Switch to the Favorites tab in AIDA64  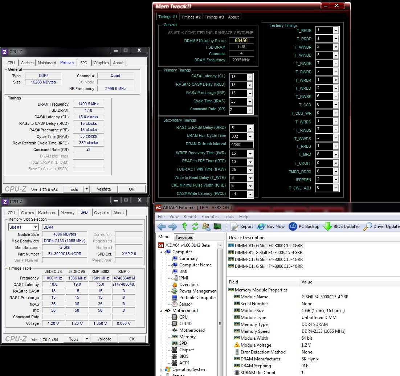coord(184,237)
